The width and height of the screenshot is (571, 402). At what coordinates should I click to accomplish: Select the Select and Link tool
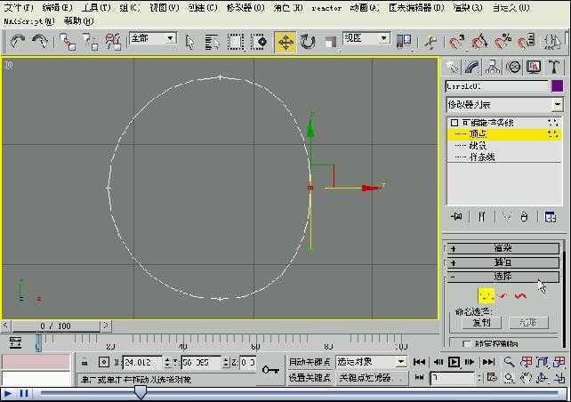[68, 42]
